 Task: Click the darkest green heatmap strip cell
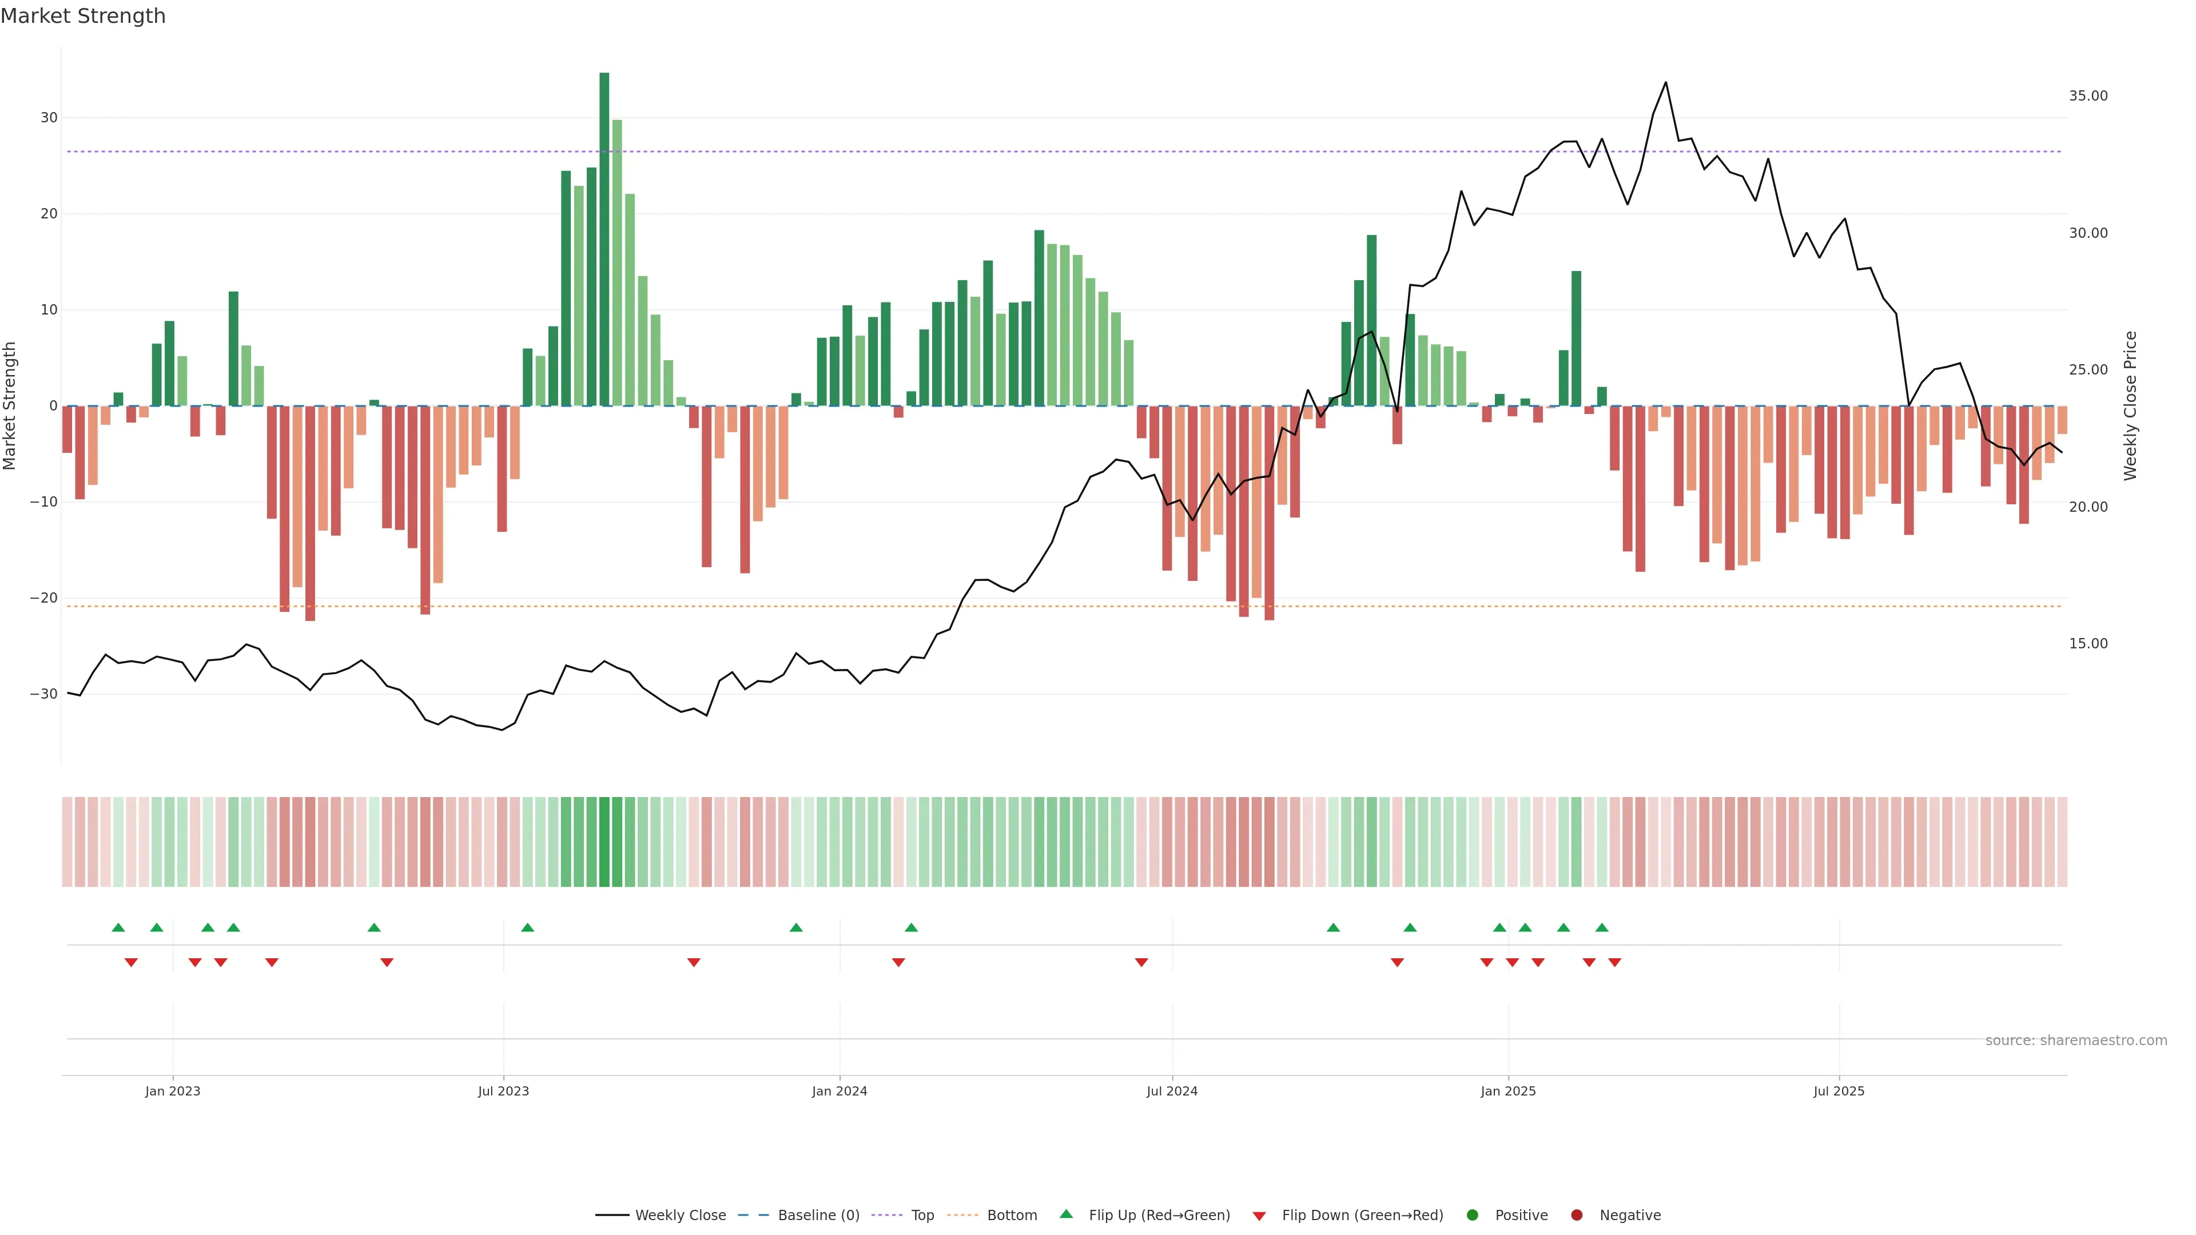pyautogui.click(x=604, y=842)
